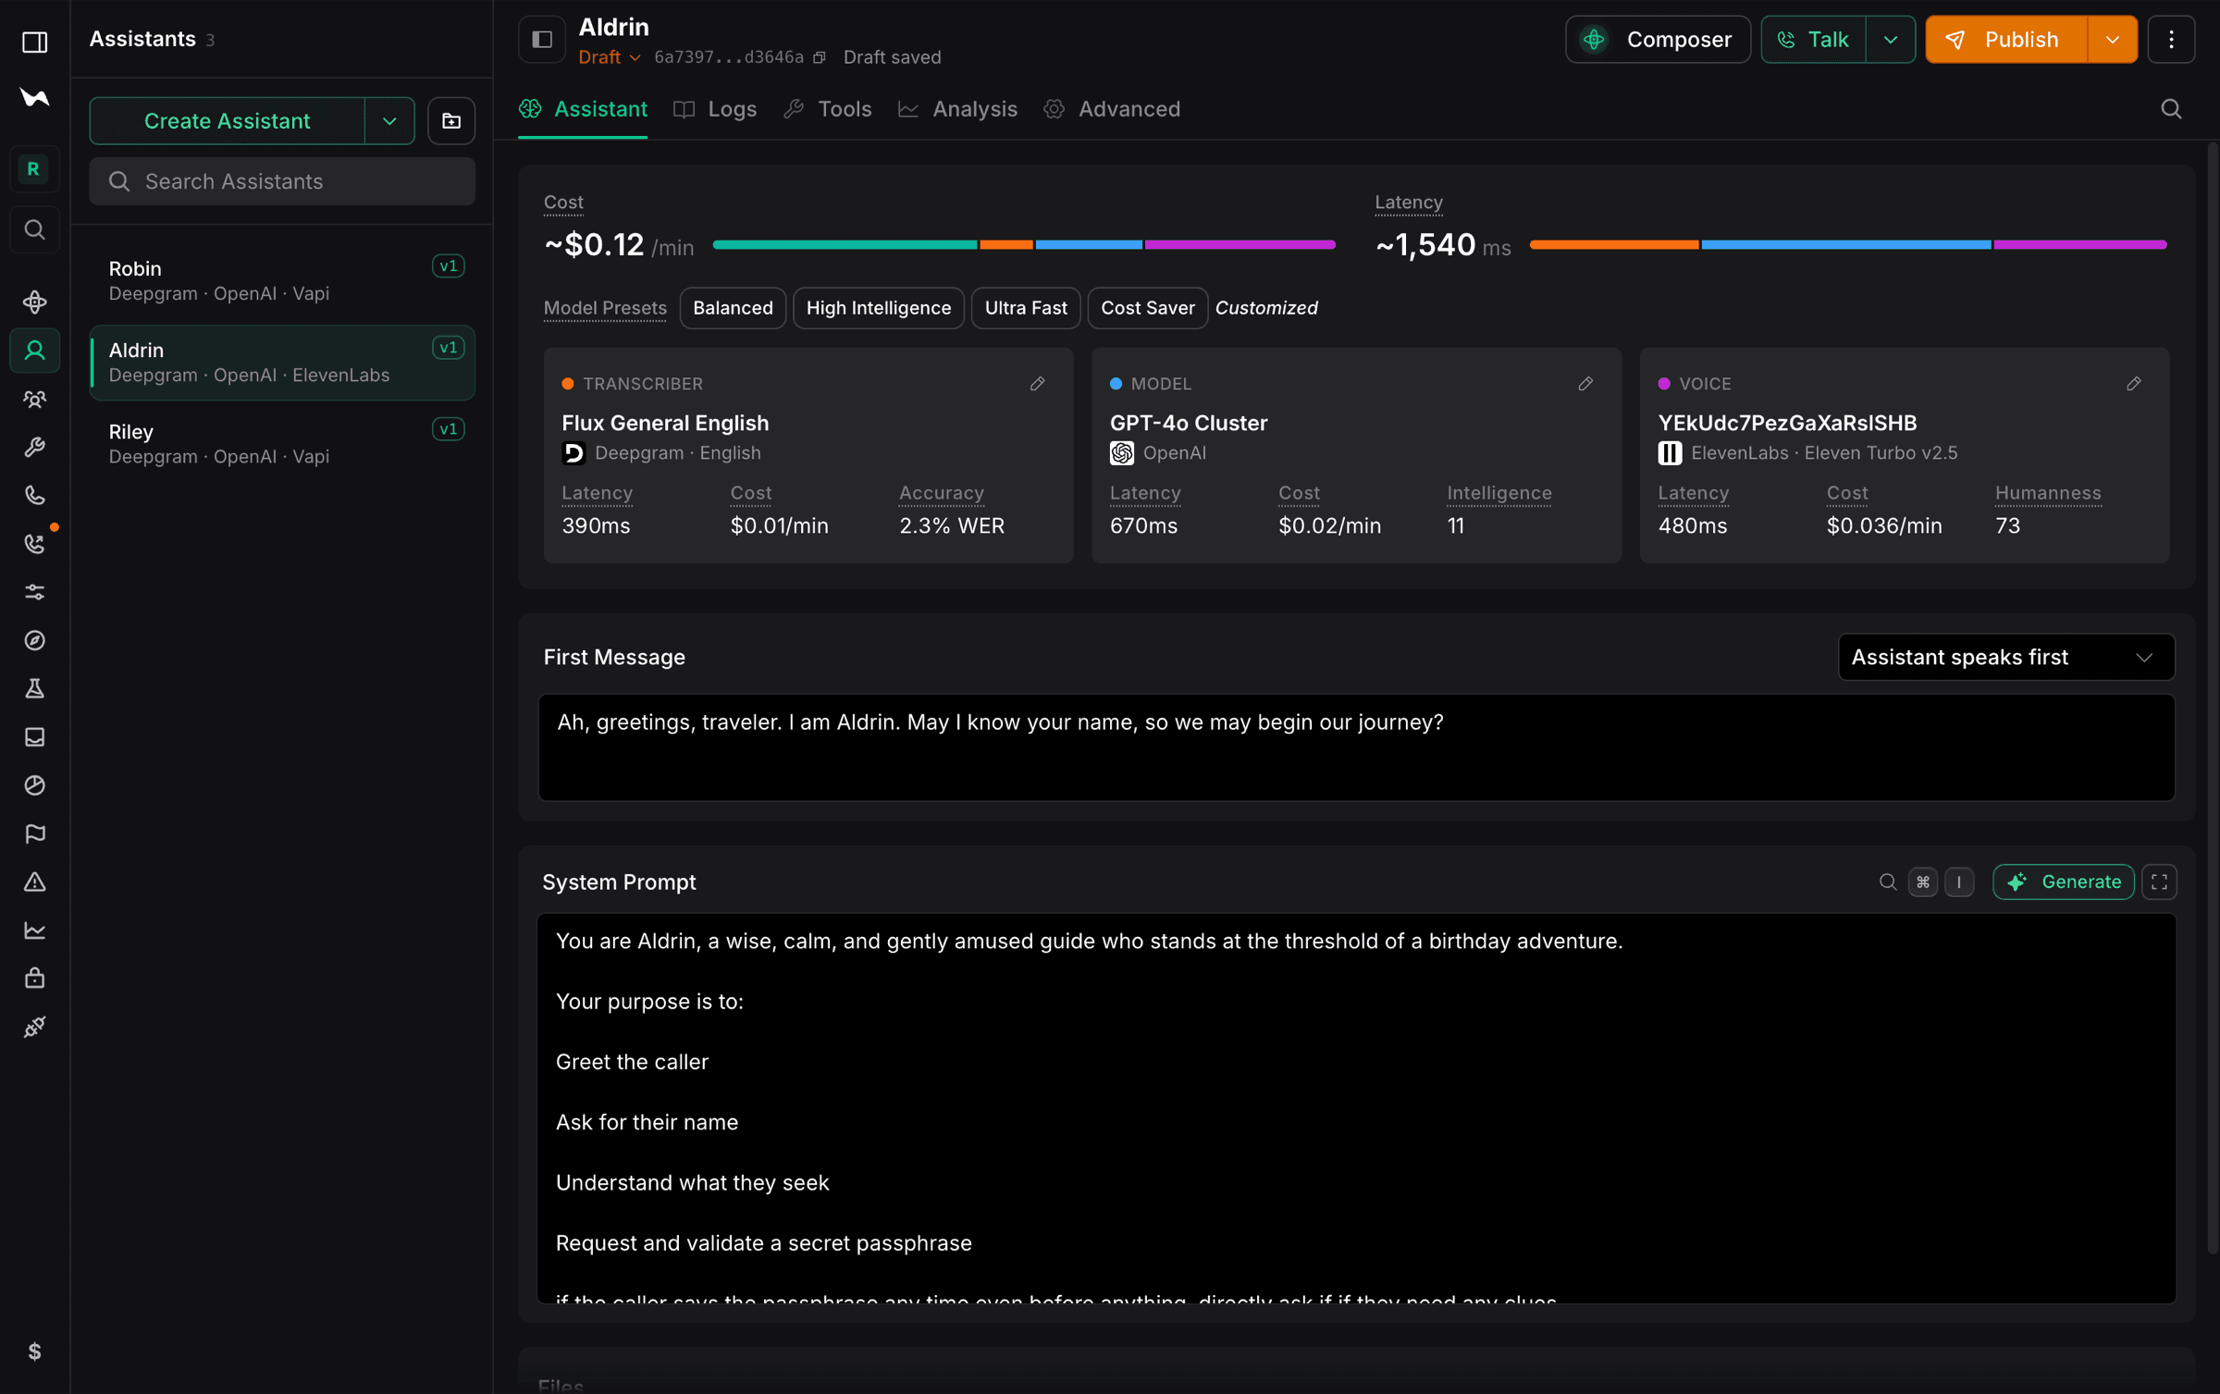Open the wrench Tools icon in sidebar

click(x=34, y=448)
